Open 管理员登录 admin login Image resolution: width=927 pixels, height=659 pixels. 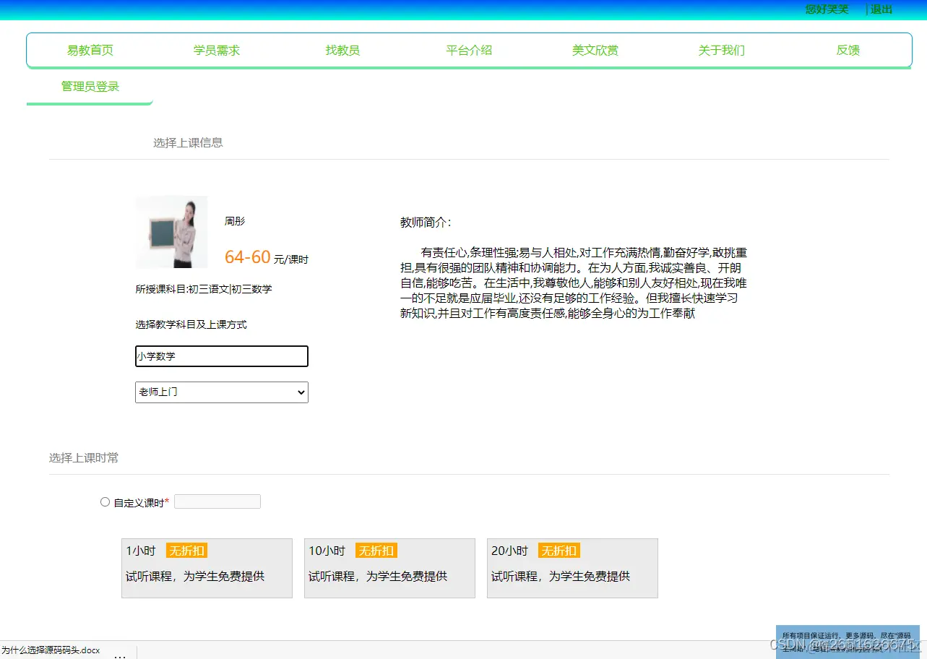click(90, 85)
